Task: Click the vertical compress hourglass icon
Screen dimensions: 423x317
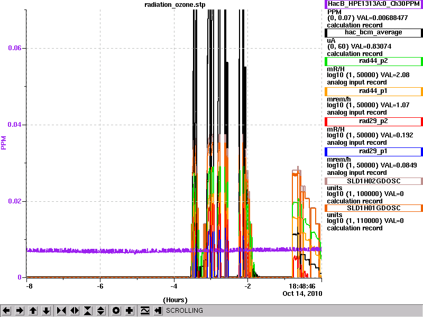Action: 88,311
